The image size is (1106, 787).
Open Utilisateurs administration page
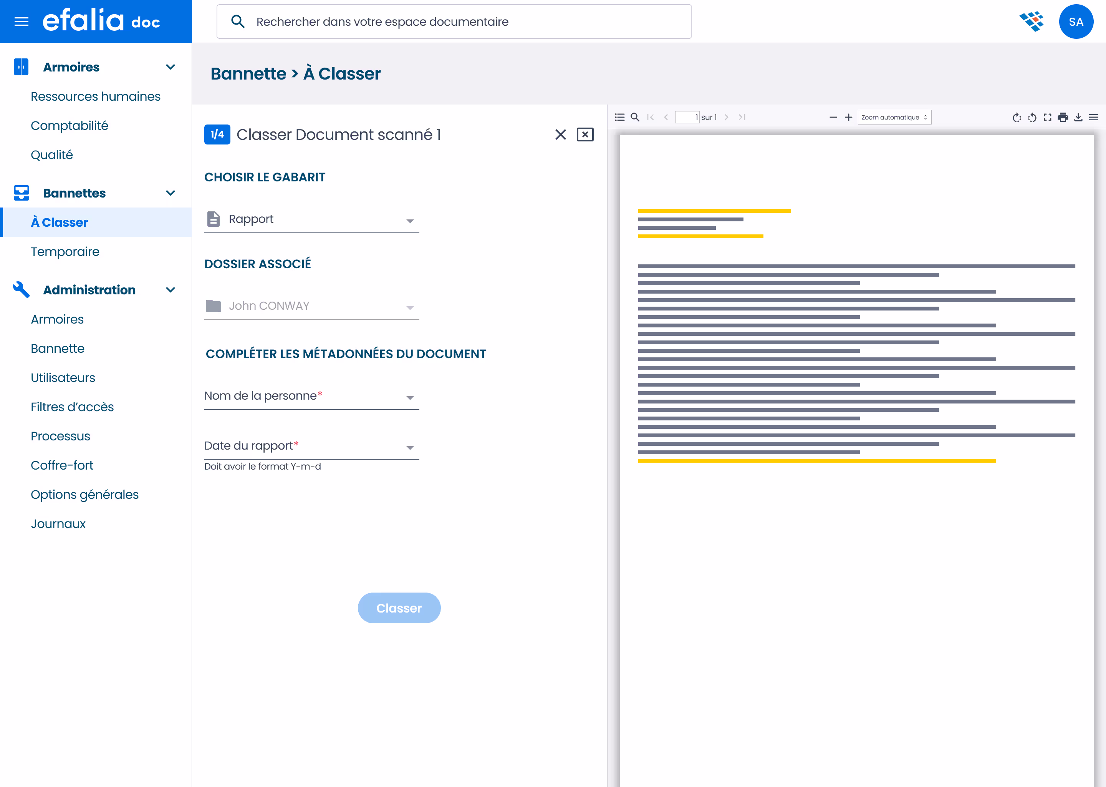pos(63,377)
